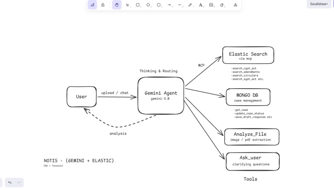Click 'case management' under MONGO DB
Viewport: 334px width, 190px height.
248,101
